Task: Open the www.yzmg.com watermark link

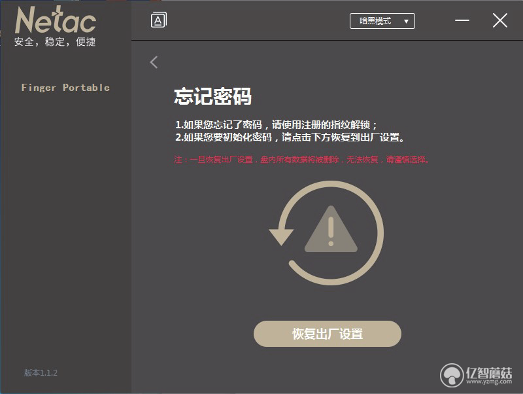Action: (489, 382)
